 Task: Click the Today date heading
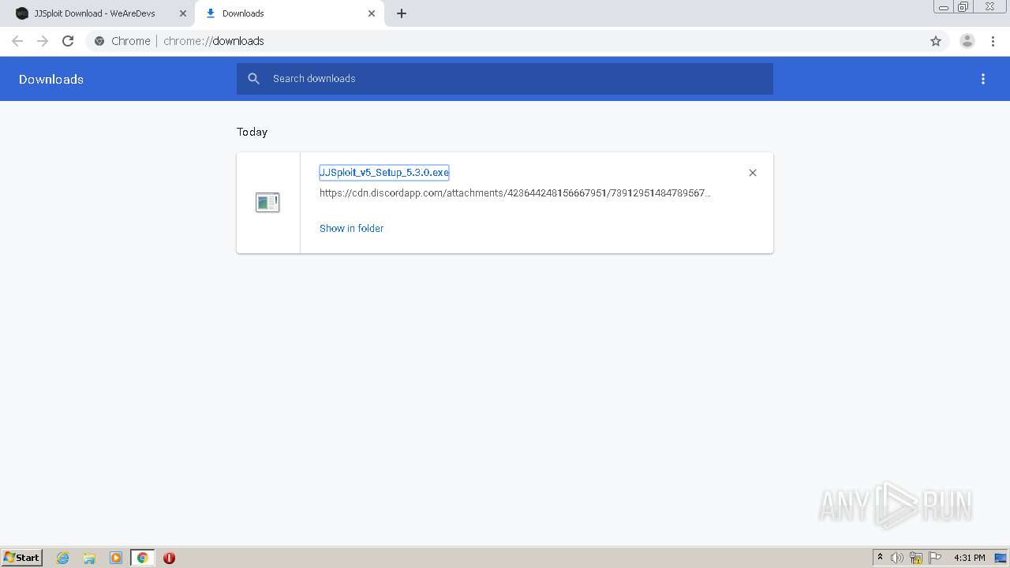tap(252, 132)
